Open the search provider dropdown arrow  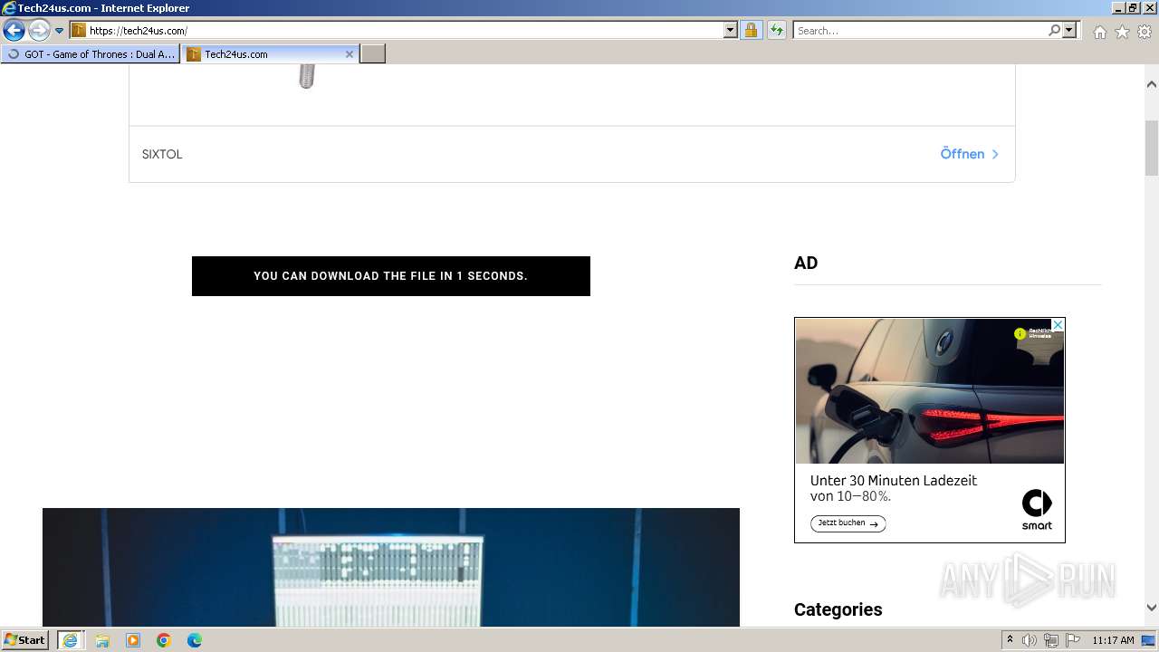[x=1069, y=30]
